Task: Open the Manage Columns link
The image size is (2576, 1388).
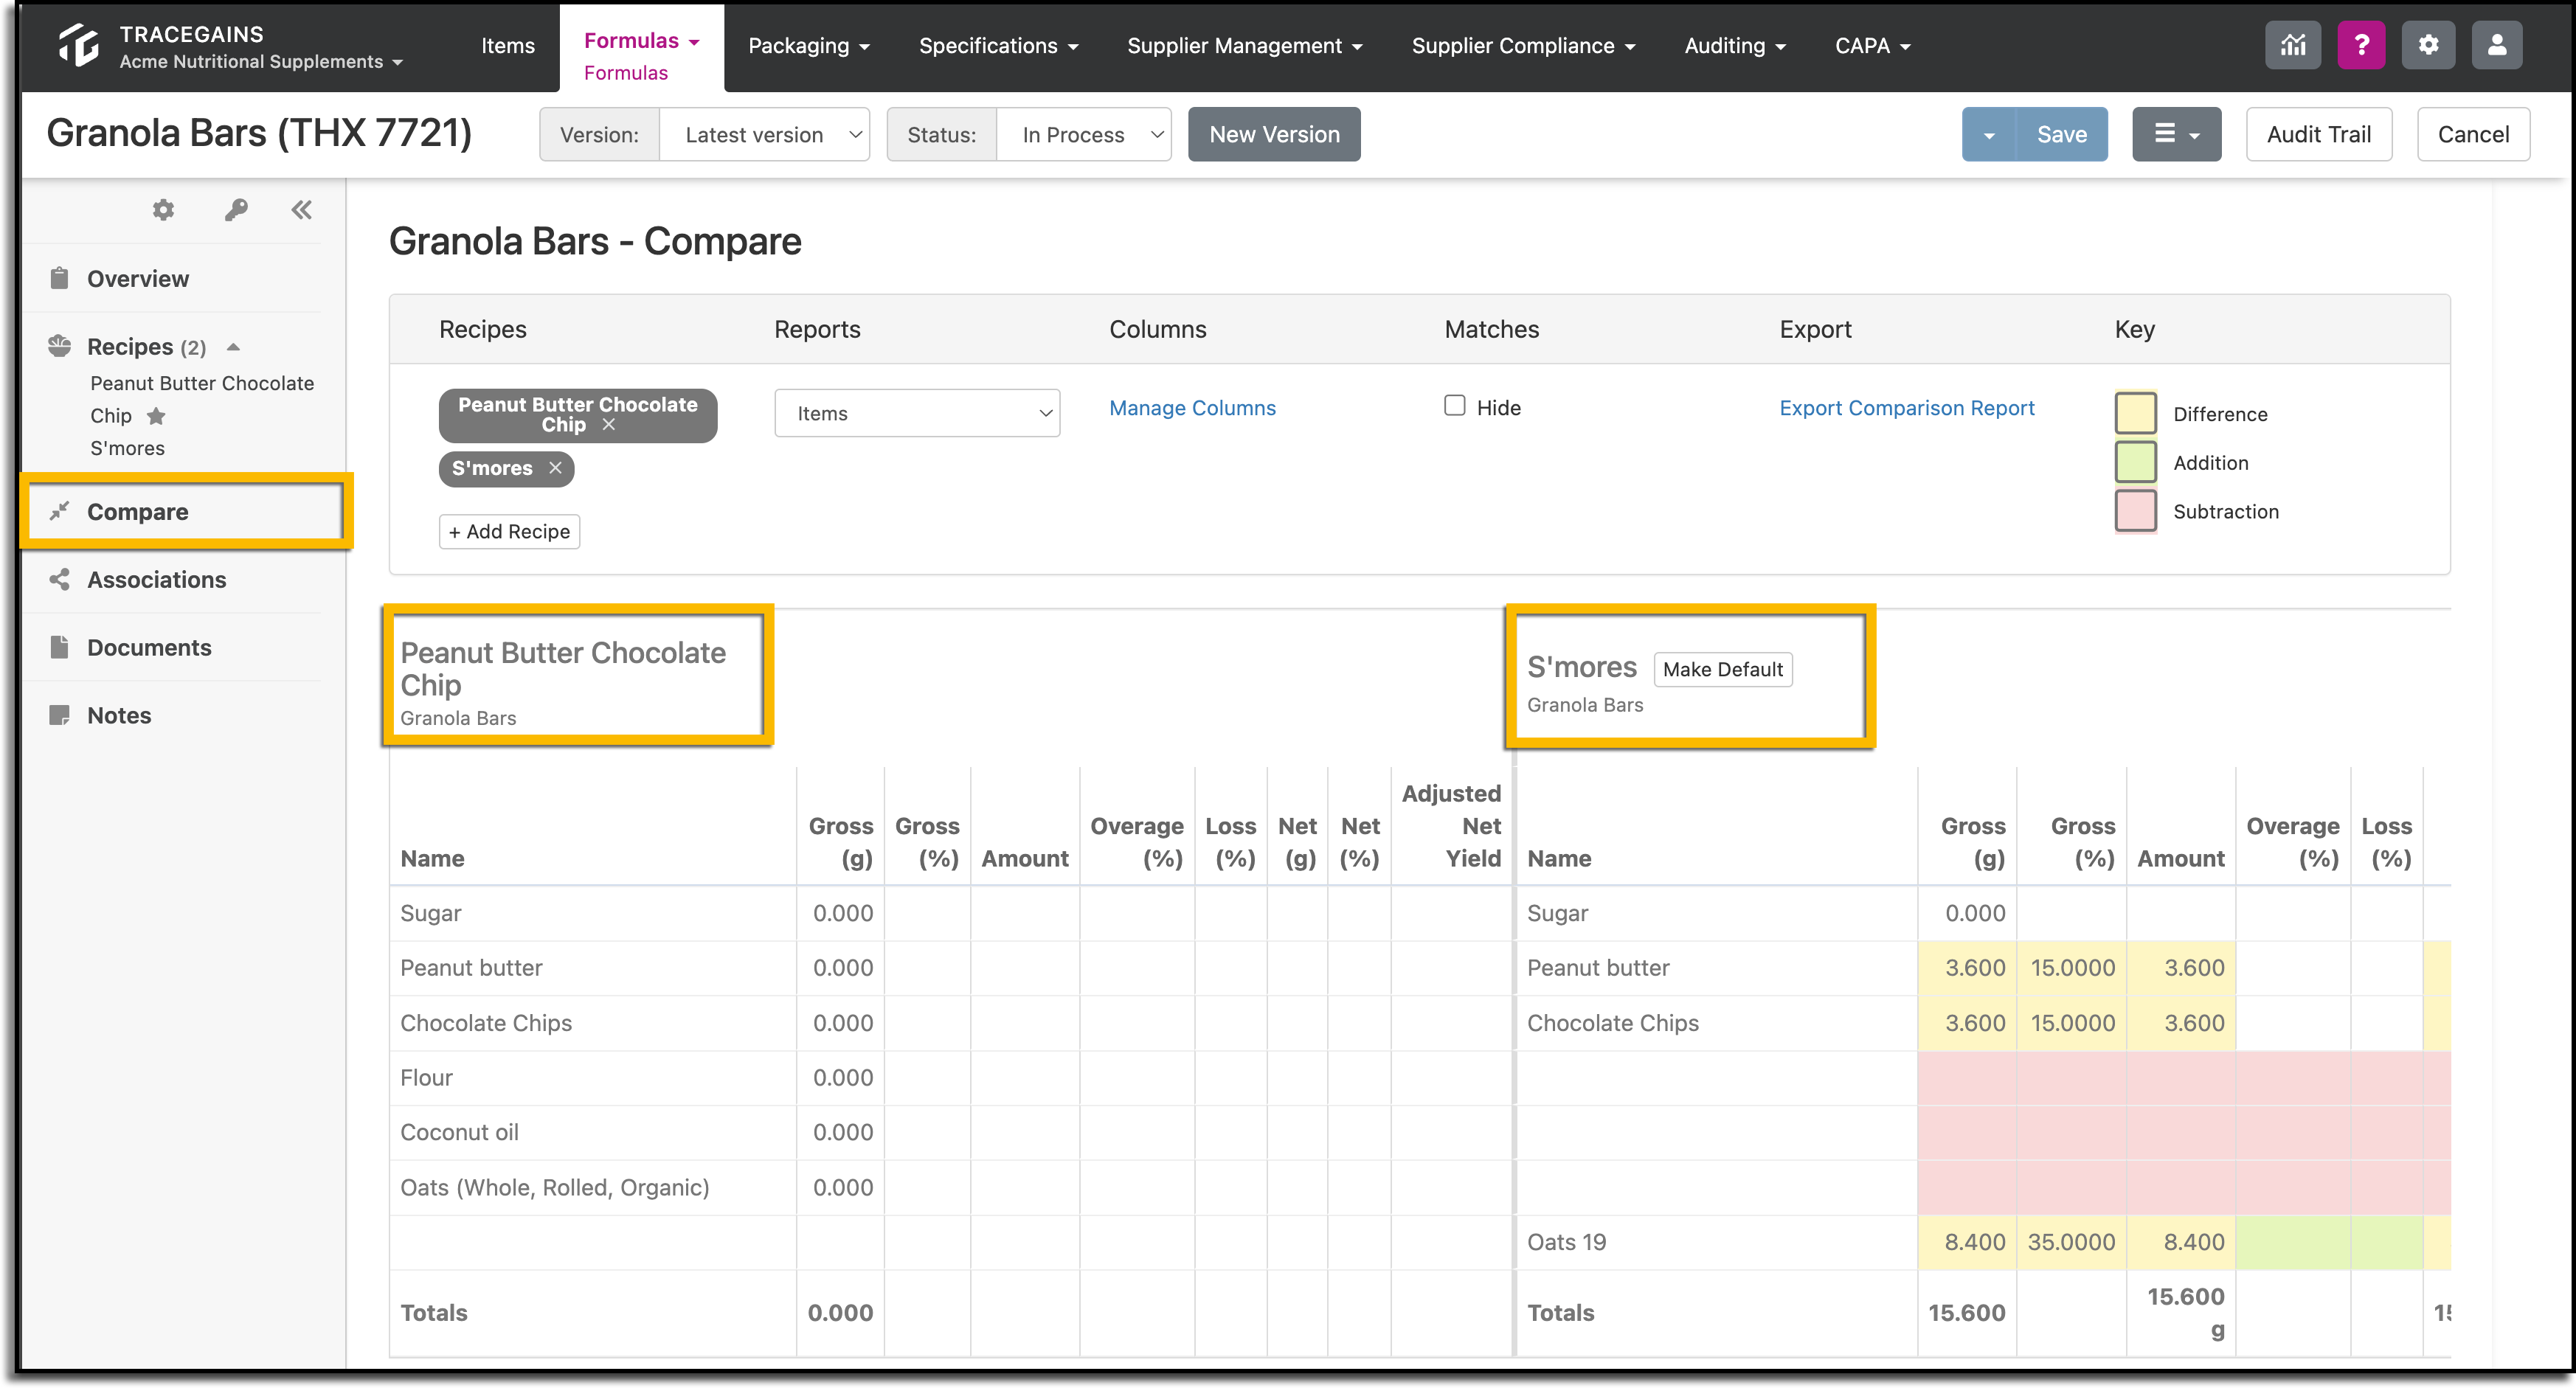Action: [x=1192, y=408]
